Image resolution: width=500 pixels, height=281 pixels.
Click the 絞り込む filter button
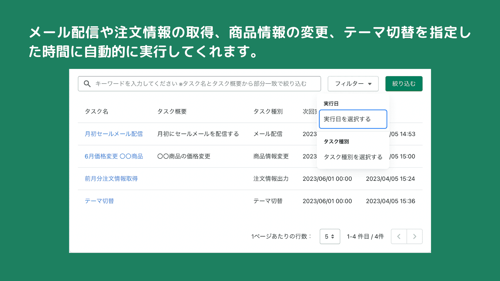point(404,84)
